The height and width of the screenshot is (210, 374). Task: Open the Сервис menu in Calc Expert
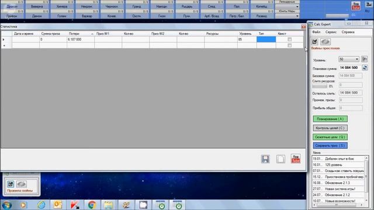click(331, 32)
